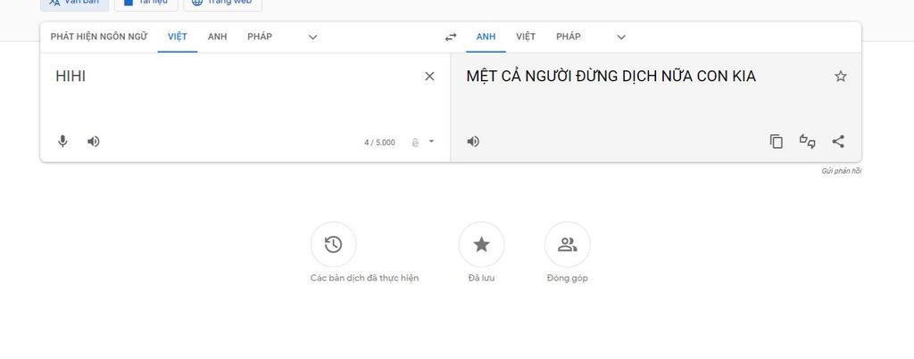Select VIỆT as source language
This screenshot has height=359, width=914.
[178, 37]
